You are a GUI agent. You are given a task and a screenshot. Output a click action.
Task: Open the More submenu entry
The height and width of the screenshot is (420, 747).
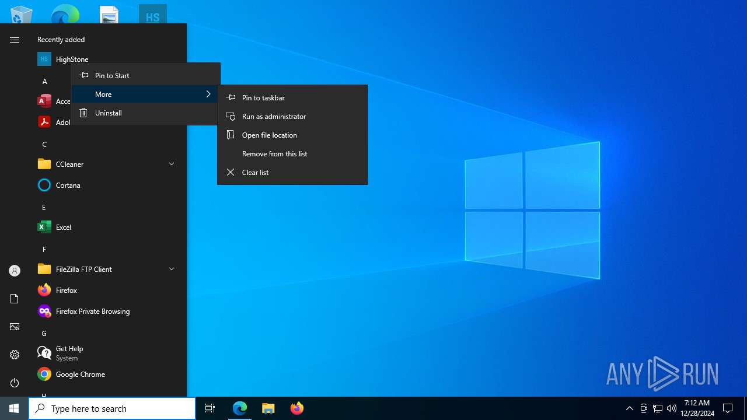(145, 94)
